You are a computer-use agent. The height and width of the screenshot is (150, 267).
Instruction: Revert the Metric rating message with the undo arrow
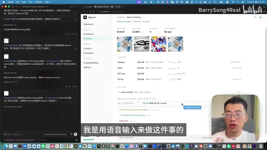coord(76,19)
